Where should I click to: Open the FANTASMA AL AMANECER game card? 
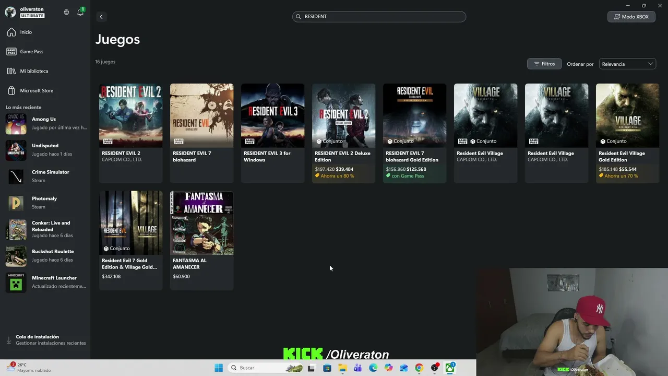(x=201, y=240)
